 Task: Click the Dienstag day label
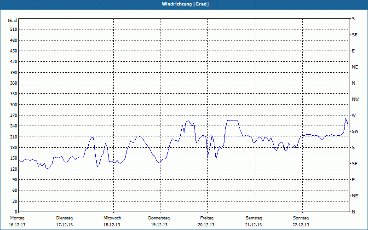[x=64, y=218]
